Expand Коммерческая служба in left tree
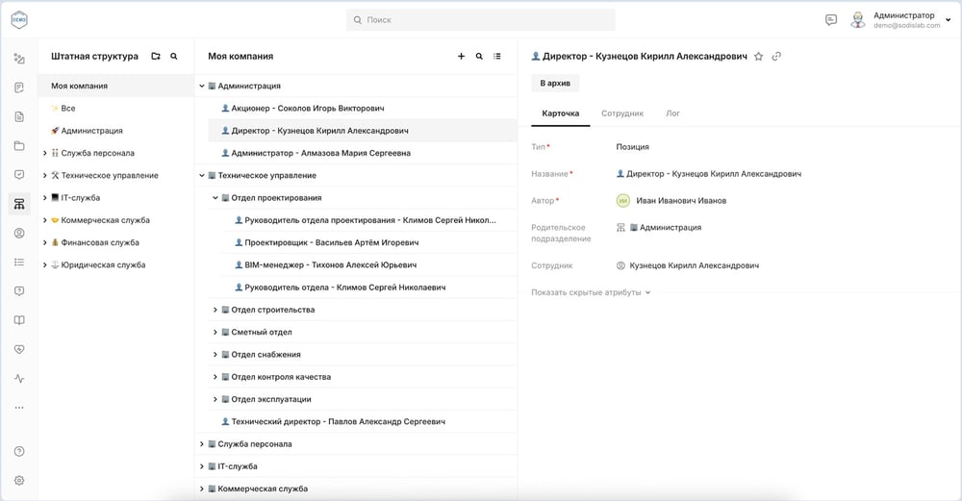The width and height of the screenshot is (962, 501). click(44, 220)
